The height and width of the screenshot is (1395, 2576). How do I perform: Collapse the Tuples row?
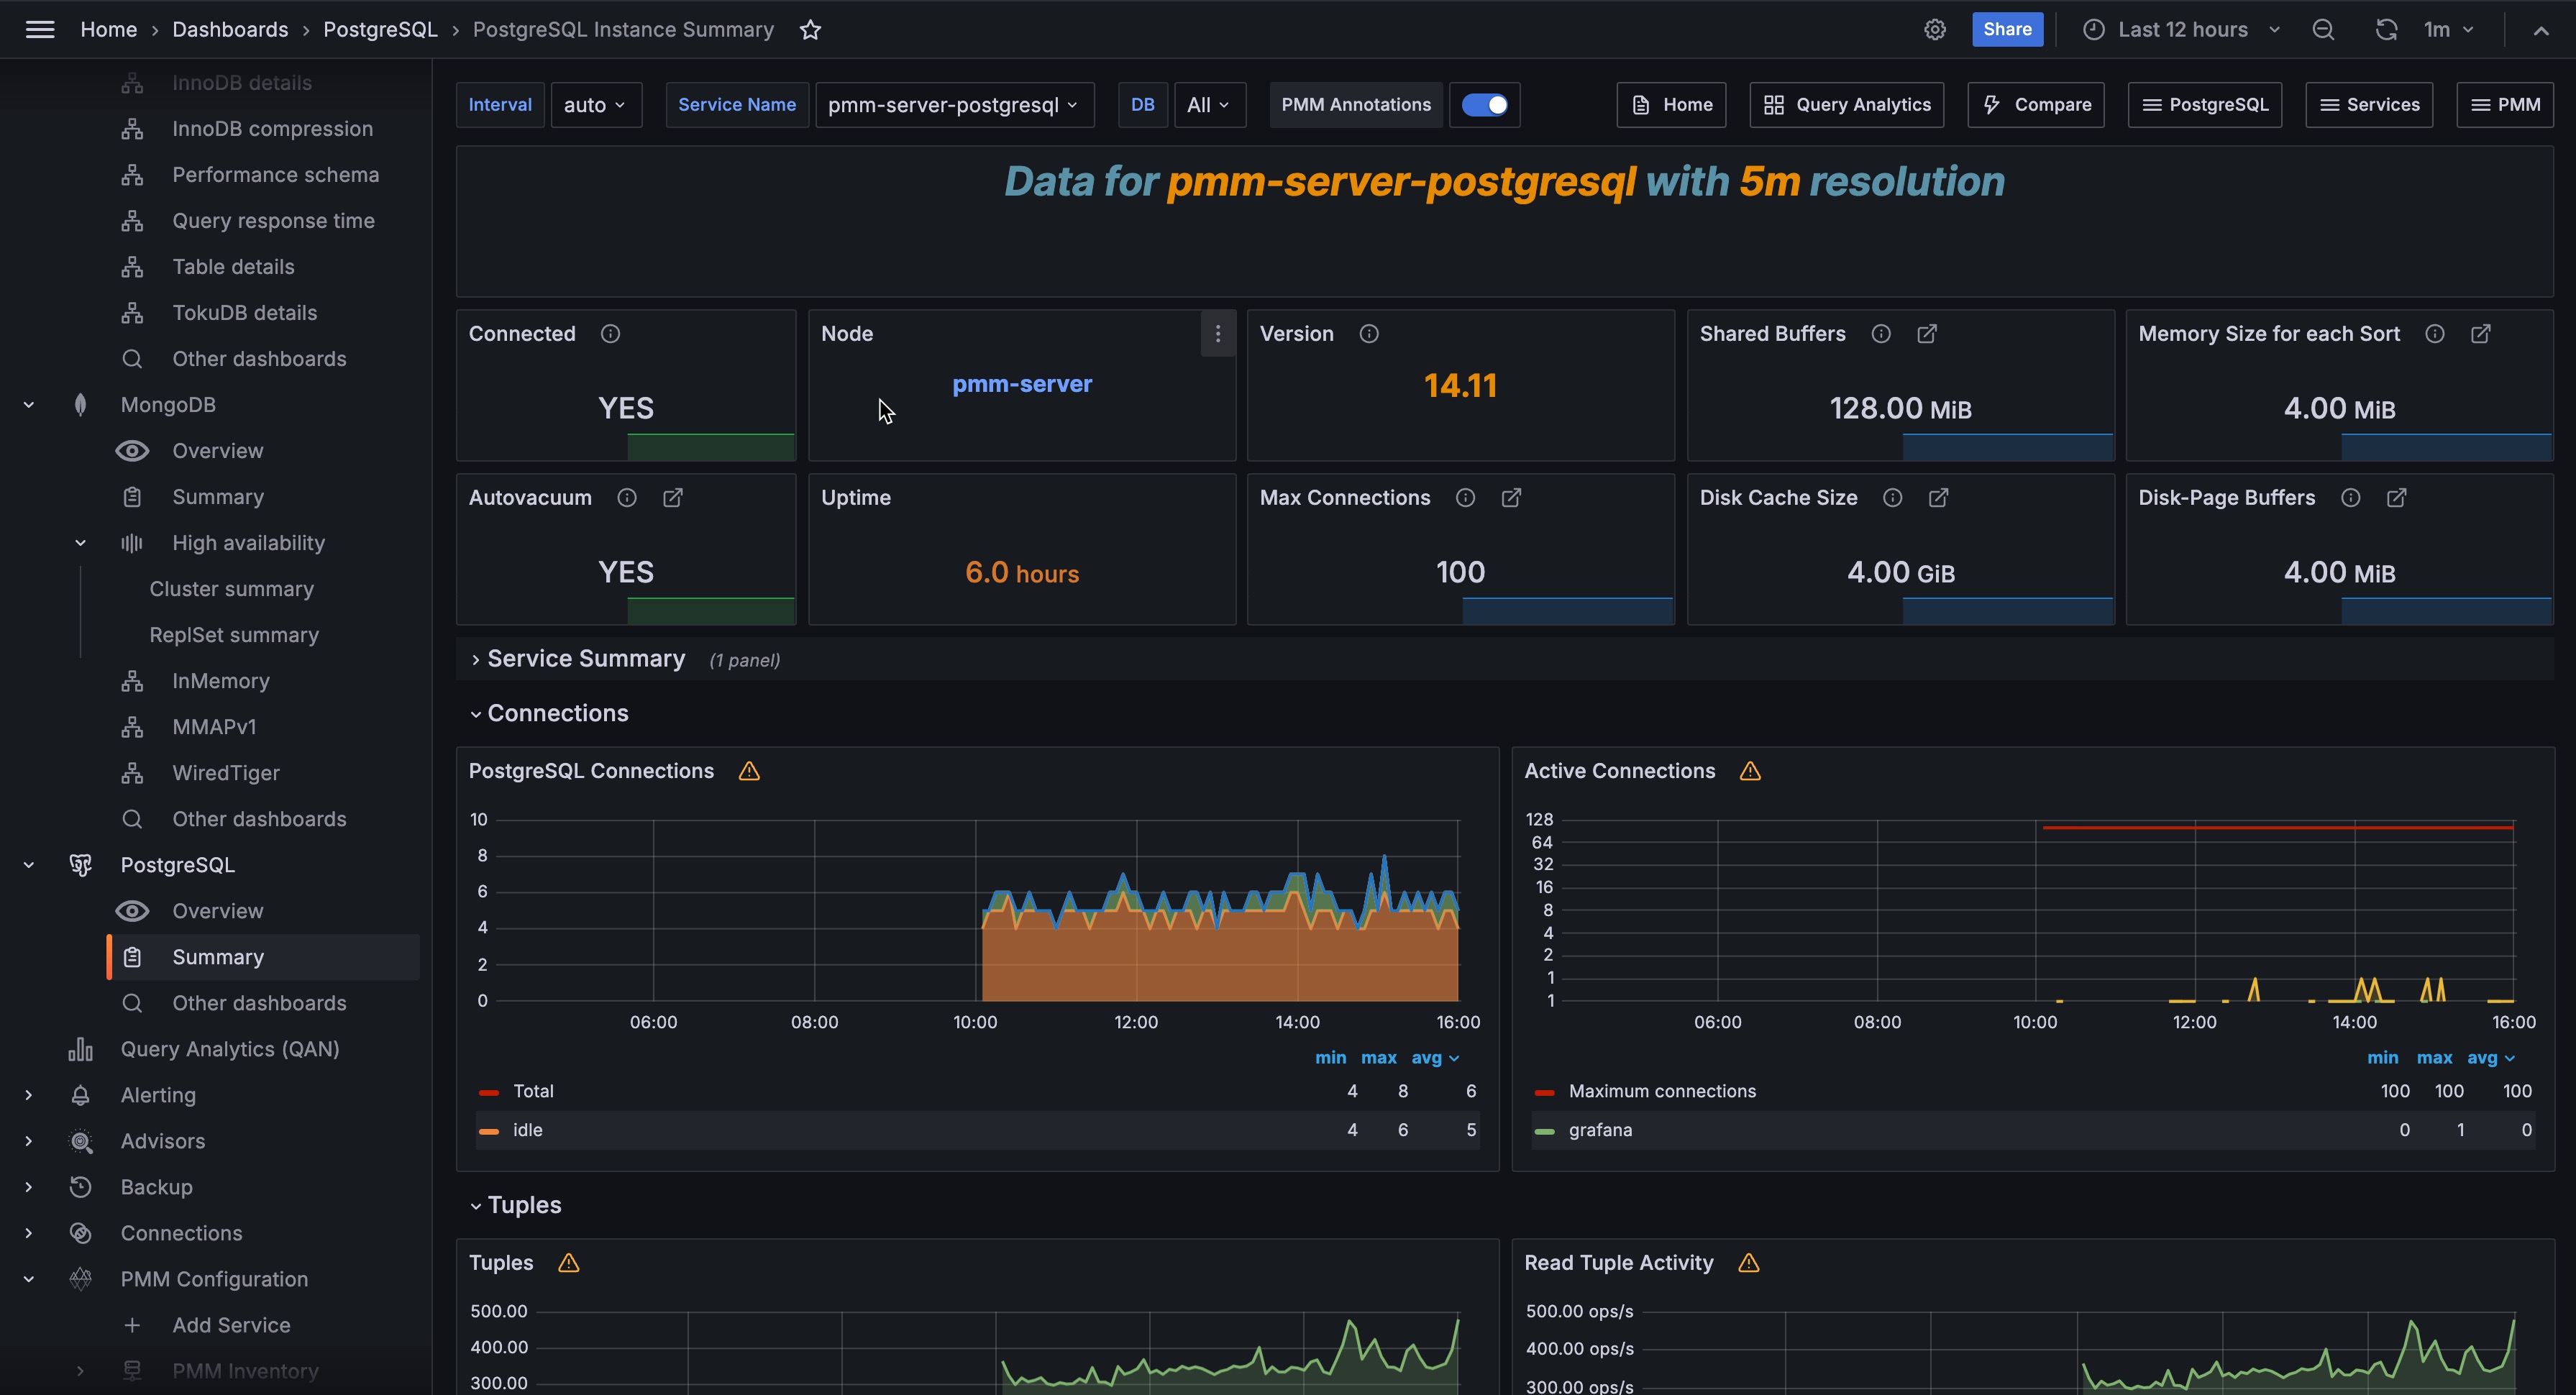coord(524,1205)
